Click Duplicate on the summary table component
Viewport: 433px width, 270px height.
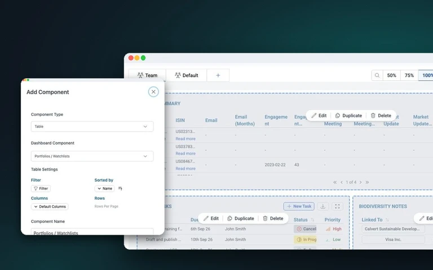348,116
